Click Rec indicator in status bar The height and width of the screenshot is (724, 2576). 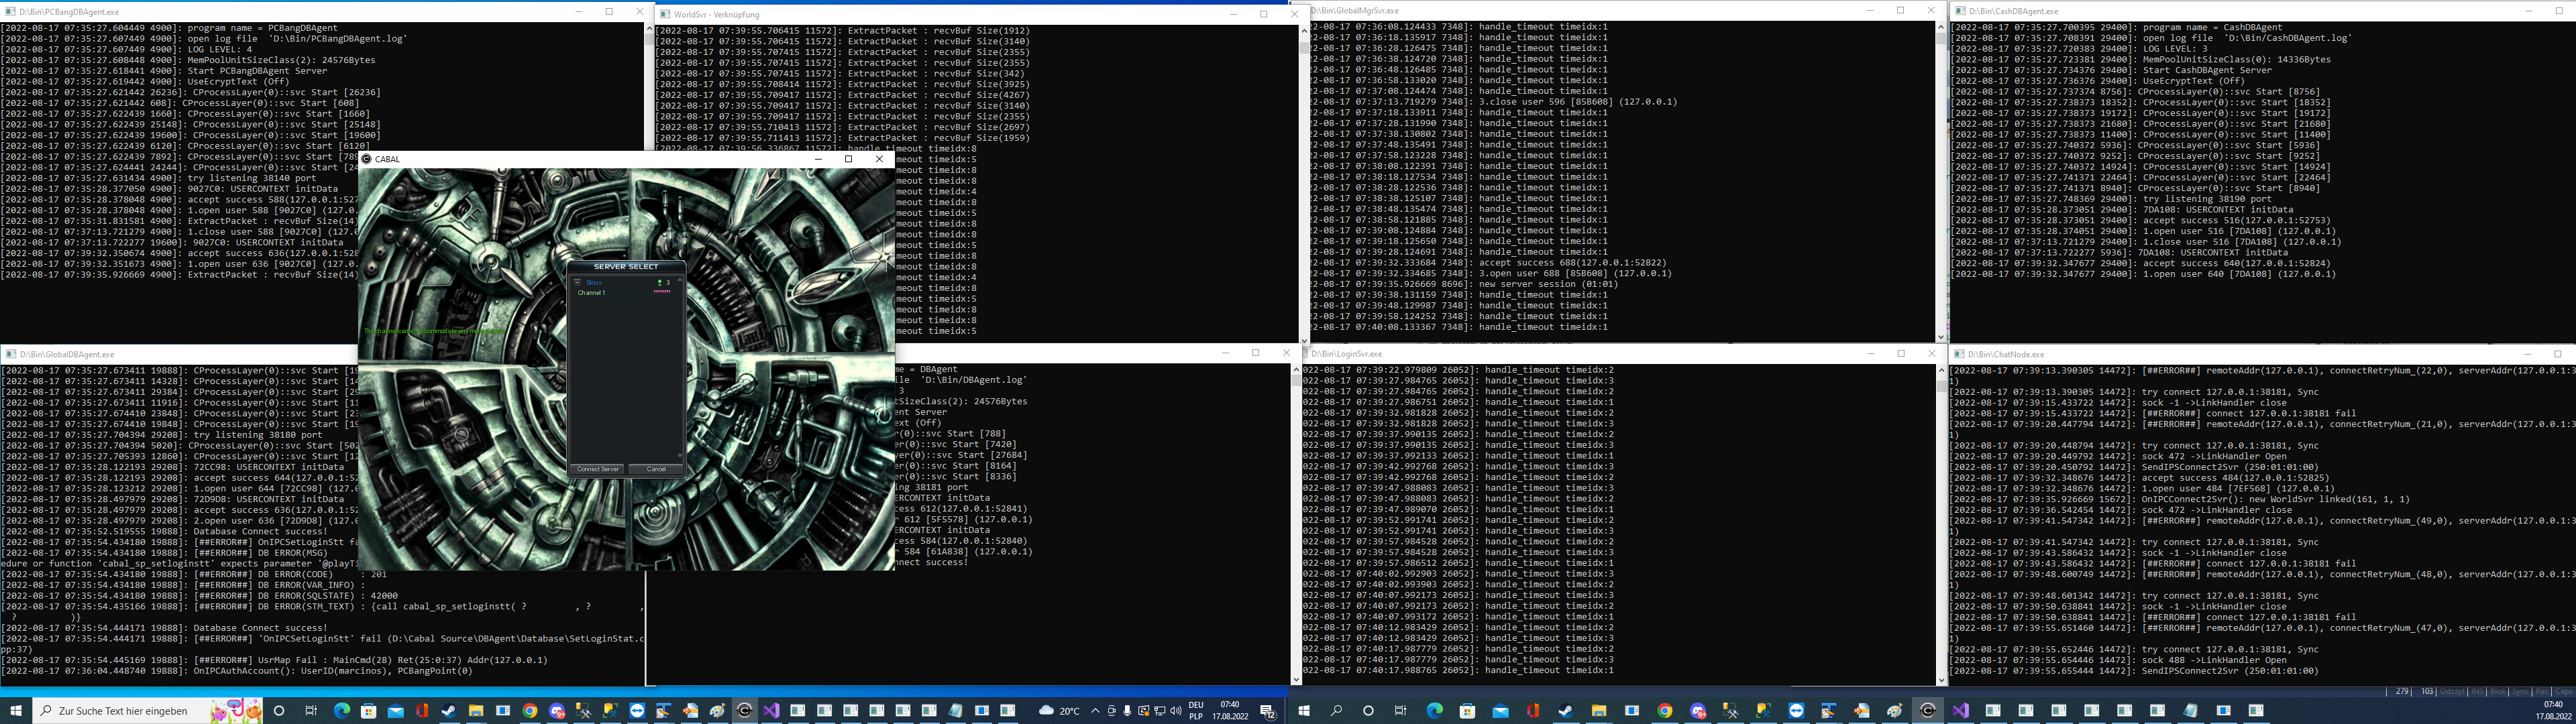click(x=2542, y=691)
